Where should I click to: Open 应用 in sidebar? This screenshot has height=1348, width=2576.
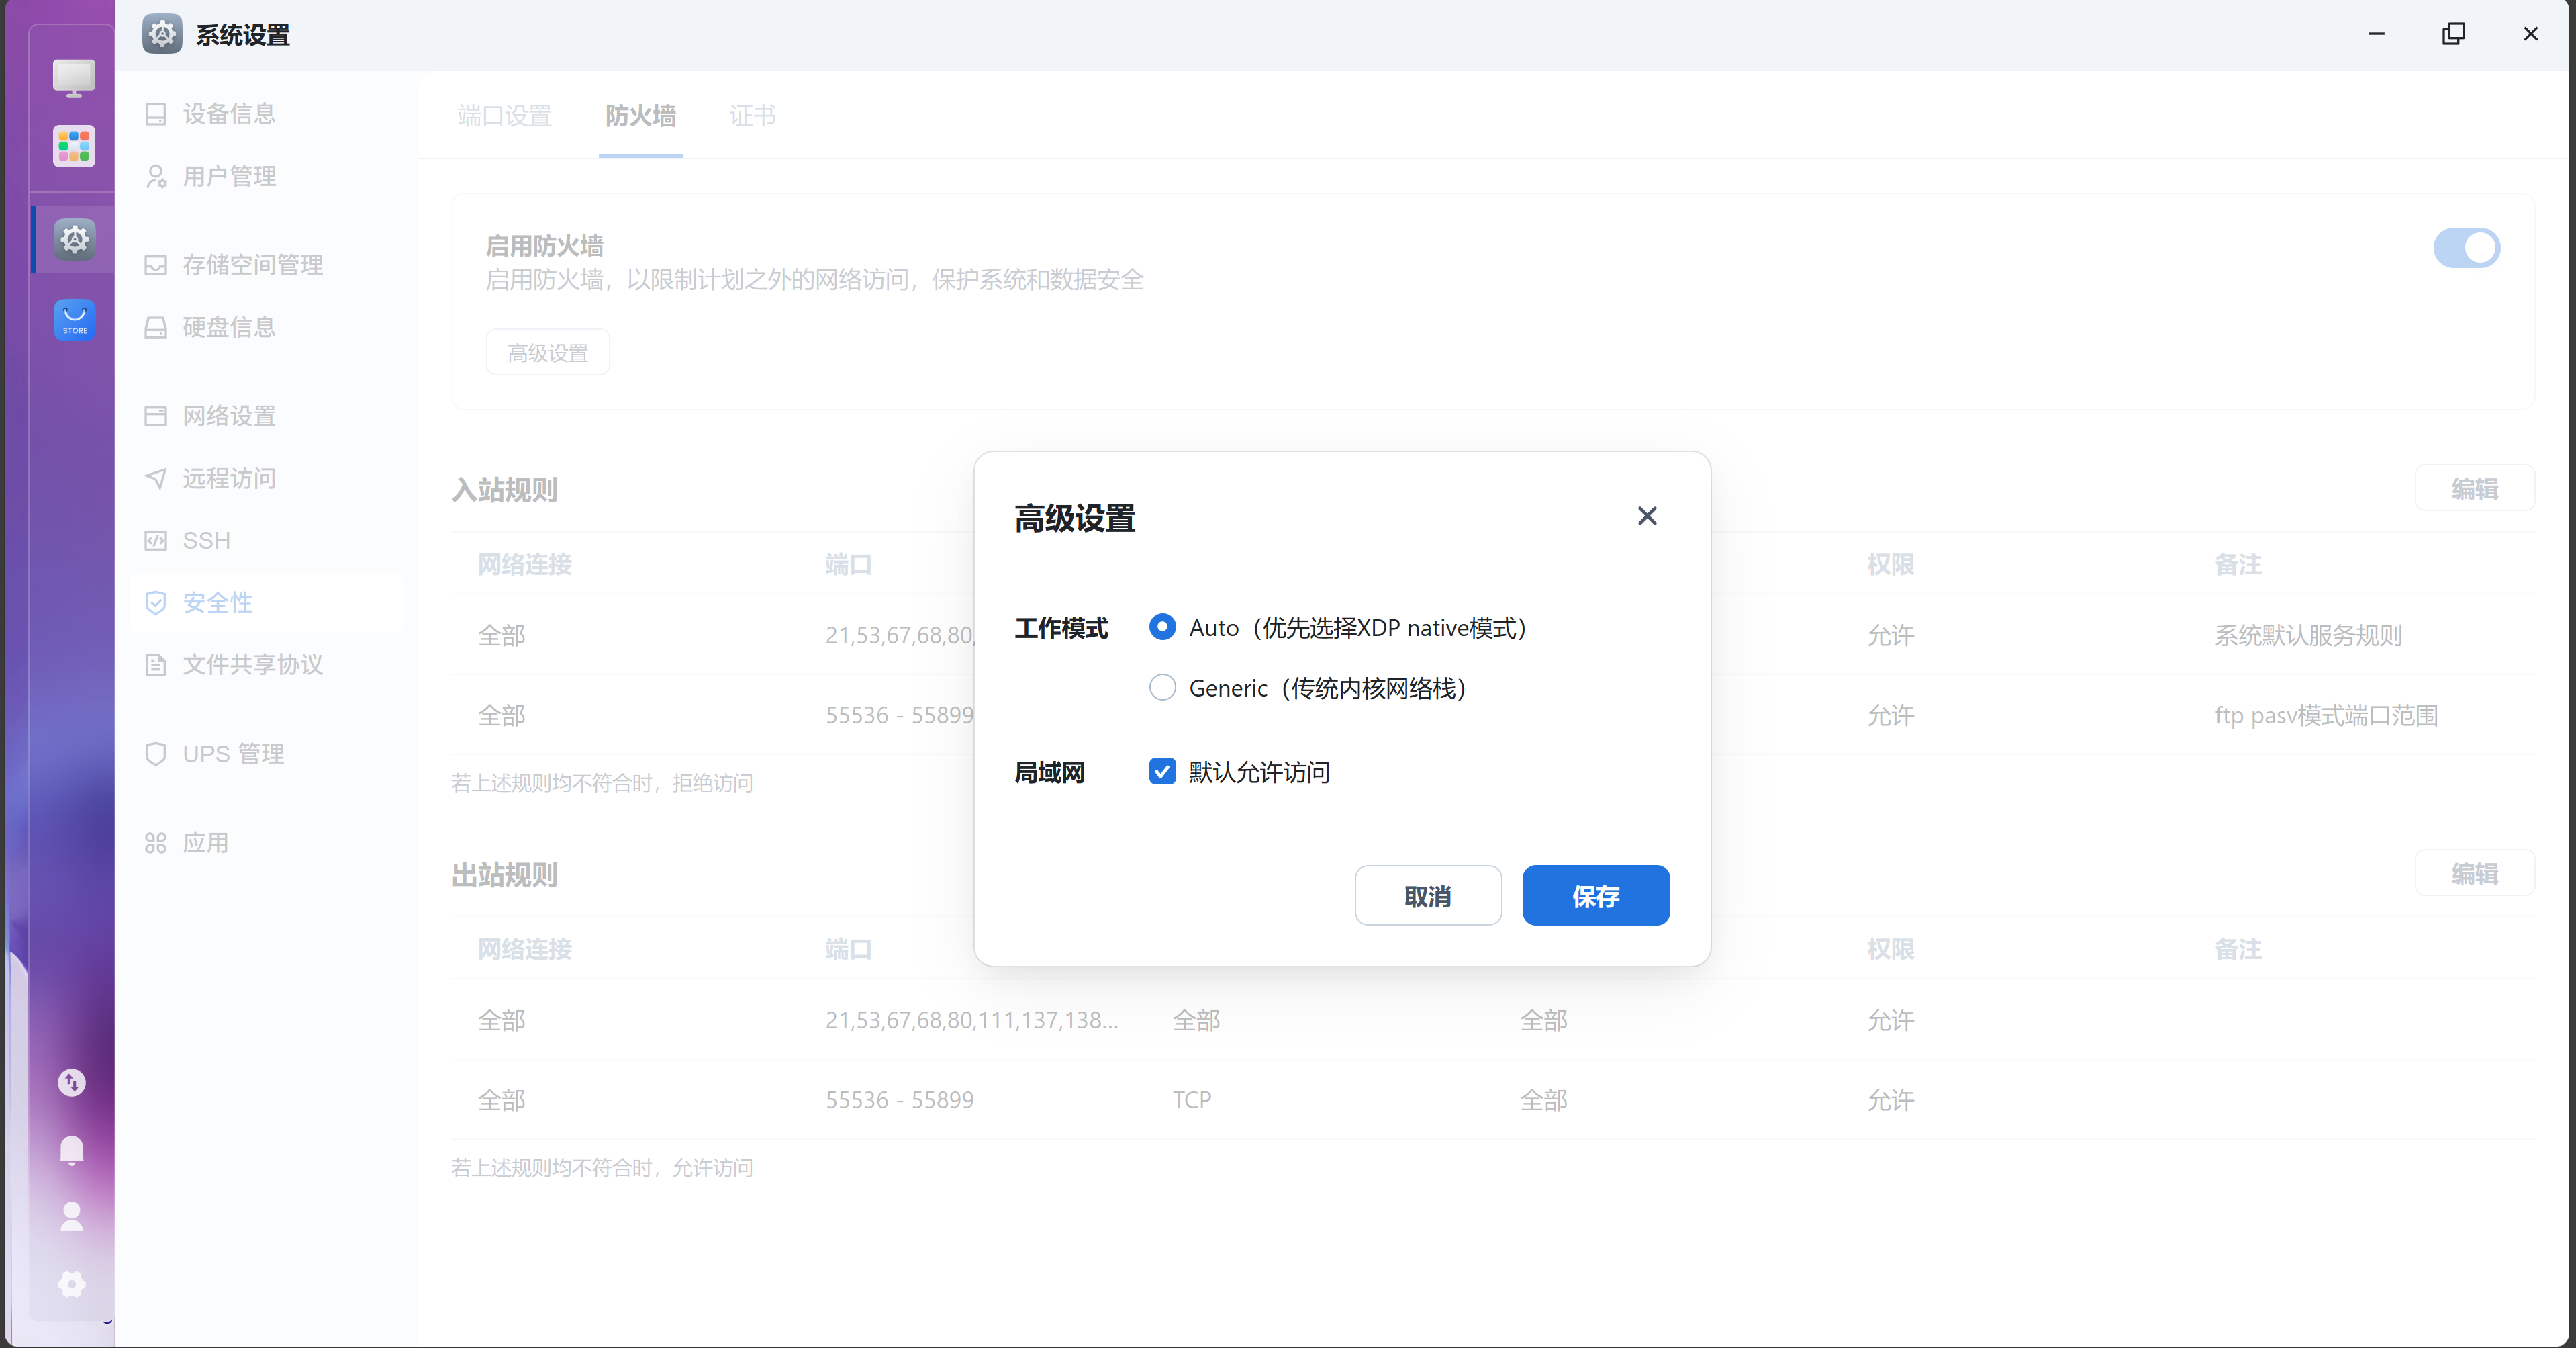[x=265, y=843]
